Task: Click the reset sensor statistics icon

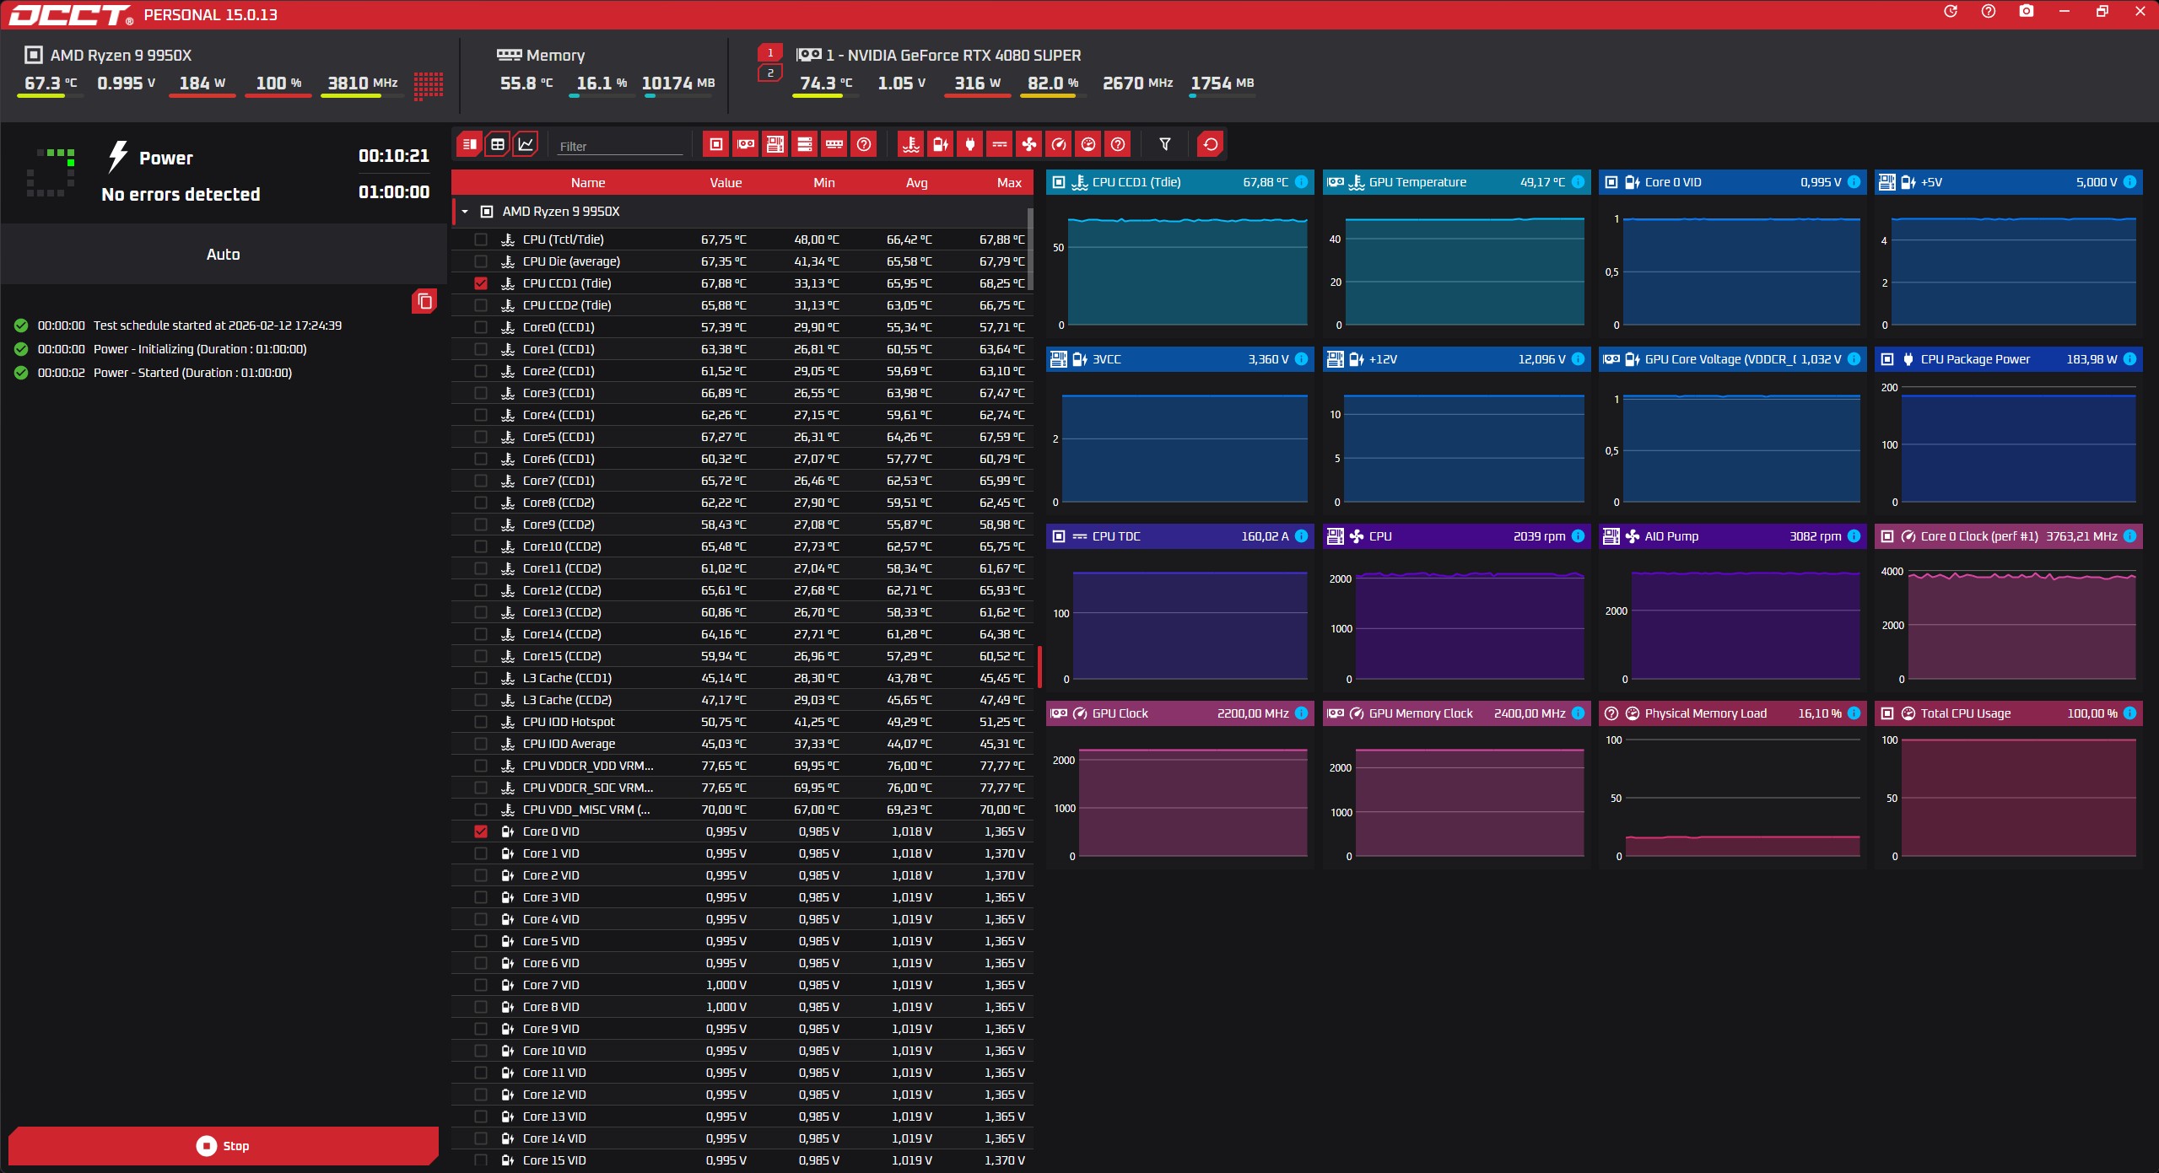Action: 1210,144
